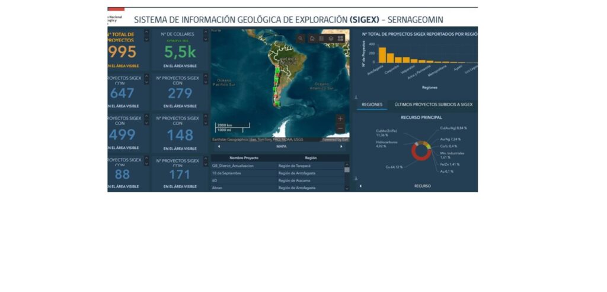Go to next panel right of MAPA

(x=341, y=146)
